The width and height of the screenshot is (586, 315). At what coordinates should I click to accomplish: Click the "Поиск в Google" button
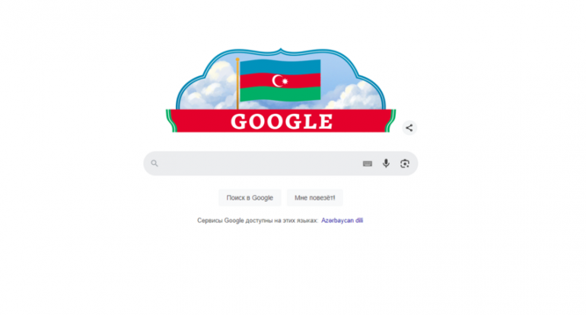coord(250,197)
